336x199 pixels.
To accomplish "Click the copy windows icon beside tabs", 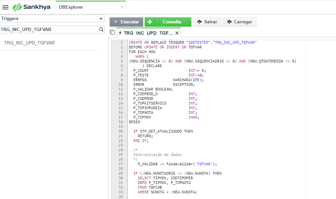I will tap(112, 32).
